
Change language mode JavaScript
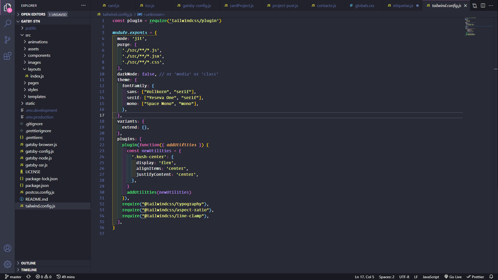click(431, 277)
